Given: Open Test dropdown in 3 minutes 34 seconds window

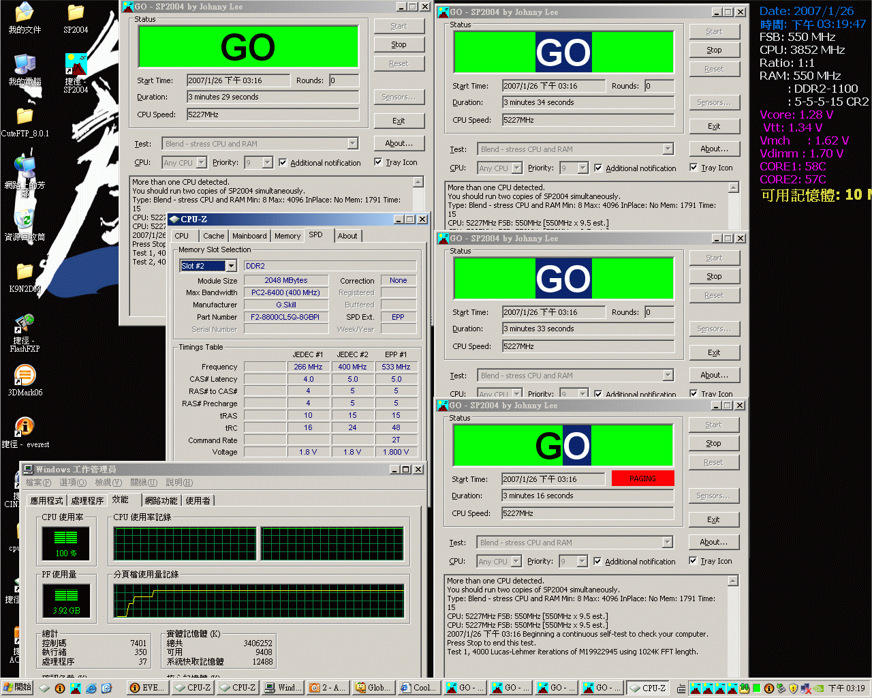Looking at the screenshot, I should [668, 149].
